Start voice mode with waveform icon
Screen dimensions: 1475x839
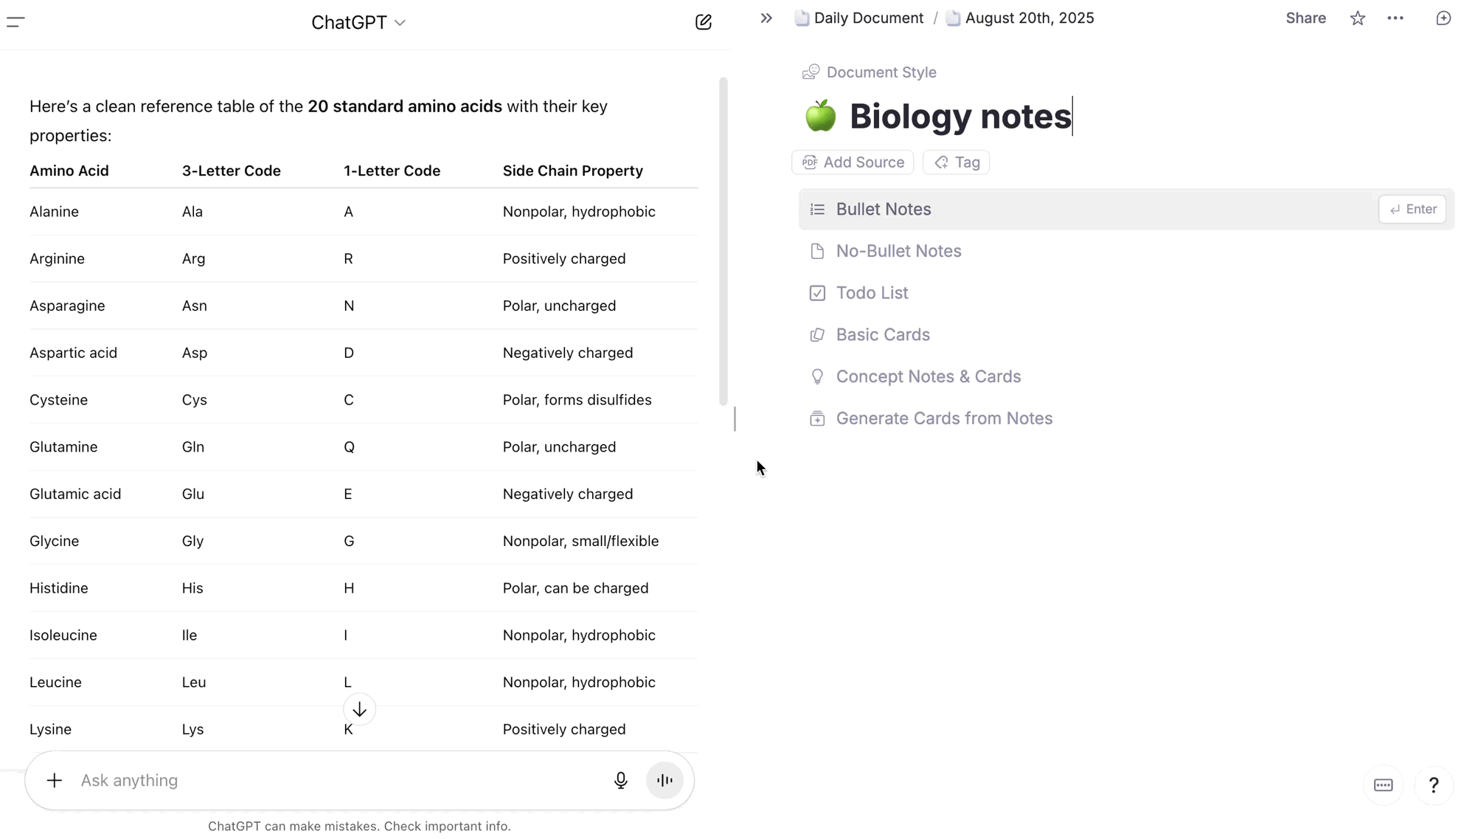click(664, 780)
